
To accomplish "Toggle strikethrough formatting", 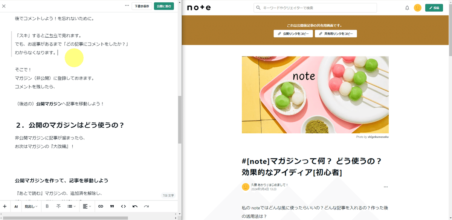I will coord(58,206).
